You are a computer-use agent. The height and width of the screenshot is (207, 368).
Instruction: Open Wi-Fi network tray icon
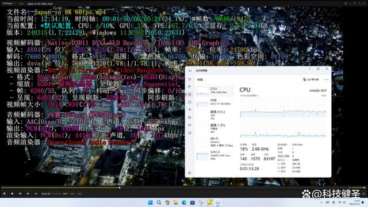pyautogui.click(x=339, y=202)
